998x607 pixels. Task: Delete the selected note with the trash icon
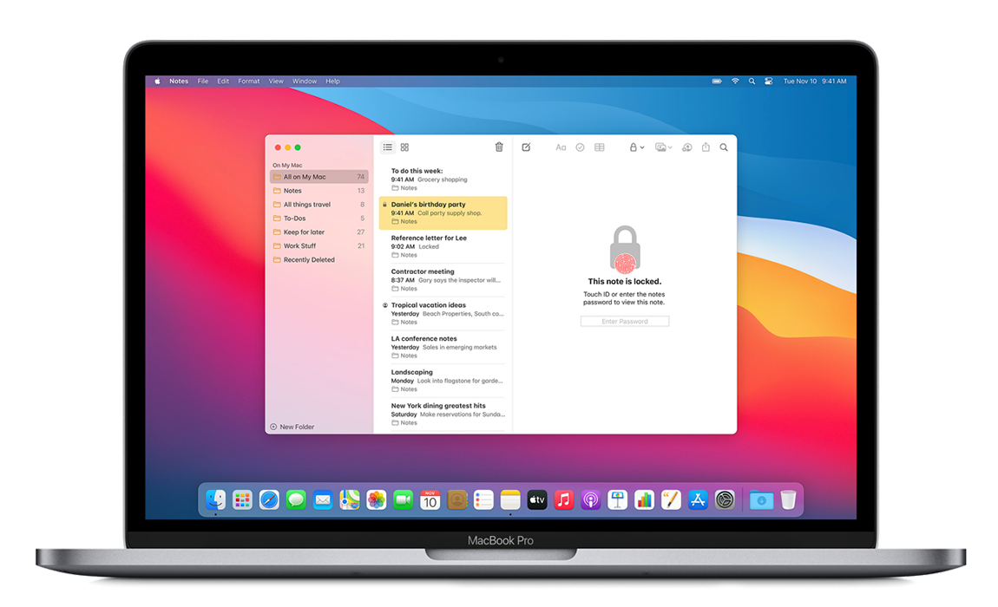click(x=499, y=147)
